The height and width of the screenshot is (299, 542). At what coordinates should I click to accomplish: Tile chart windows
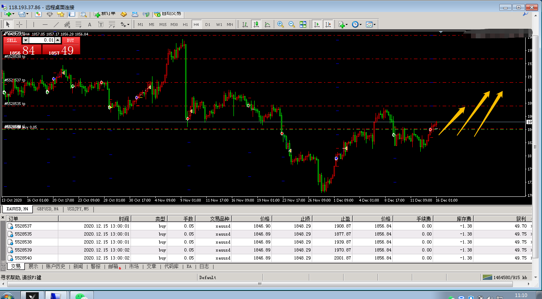point(303,24)
